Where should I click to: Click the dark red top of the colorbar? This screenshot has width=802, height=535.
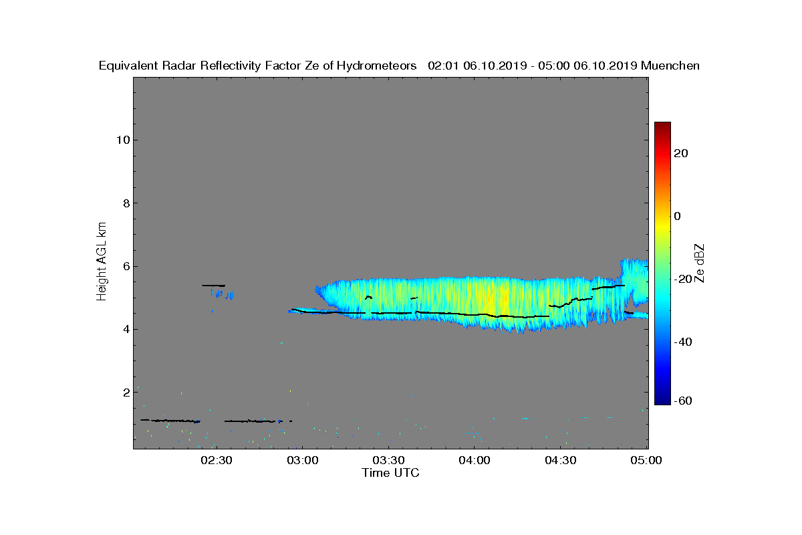[662, 127]
